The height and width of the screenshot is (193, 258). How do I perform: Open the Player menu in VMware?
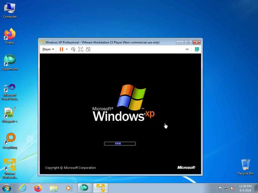pos(48,49)
